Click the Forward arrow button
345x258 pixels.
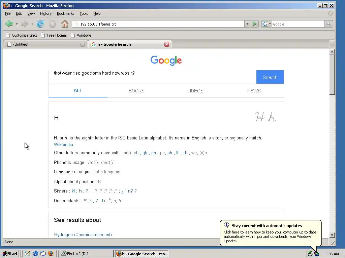point(24,24)
